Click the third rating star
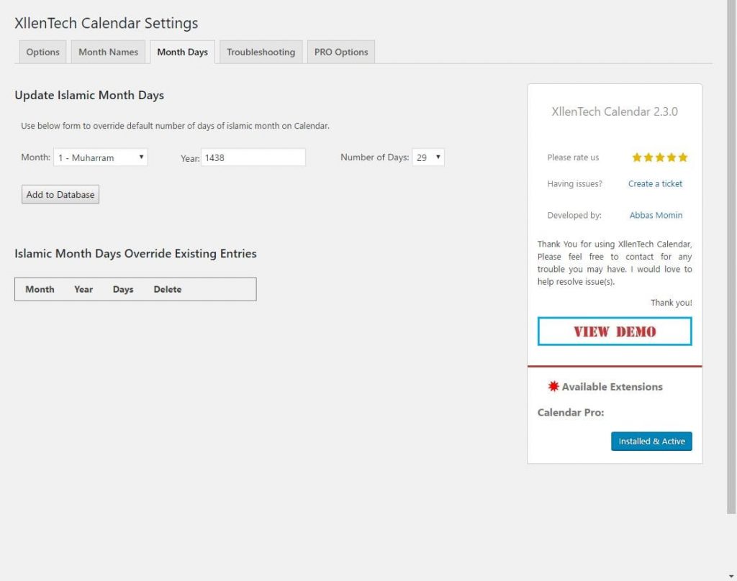 coord(660,157)
